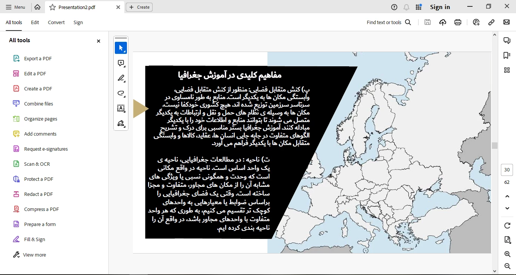Select the arrow selection tool
Image resolution: width=516 pixels, height=275 pixels.
121,48
